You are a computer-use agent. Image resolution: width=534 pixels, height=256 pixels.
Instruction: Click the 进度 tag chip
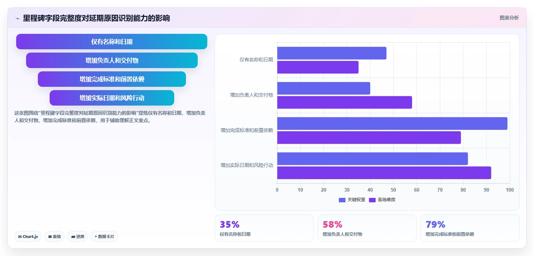[x=78, y=237]
